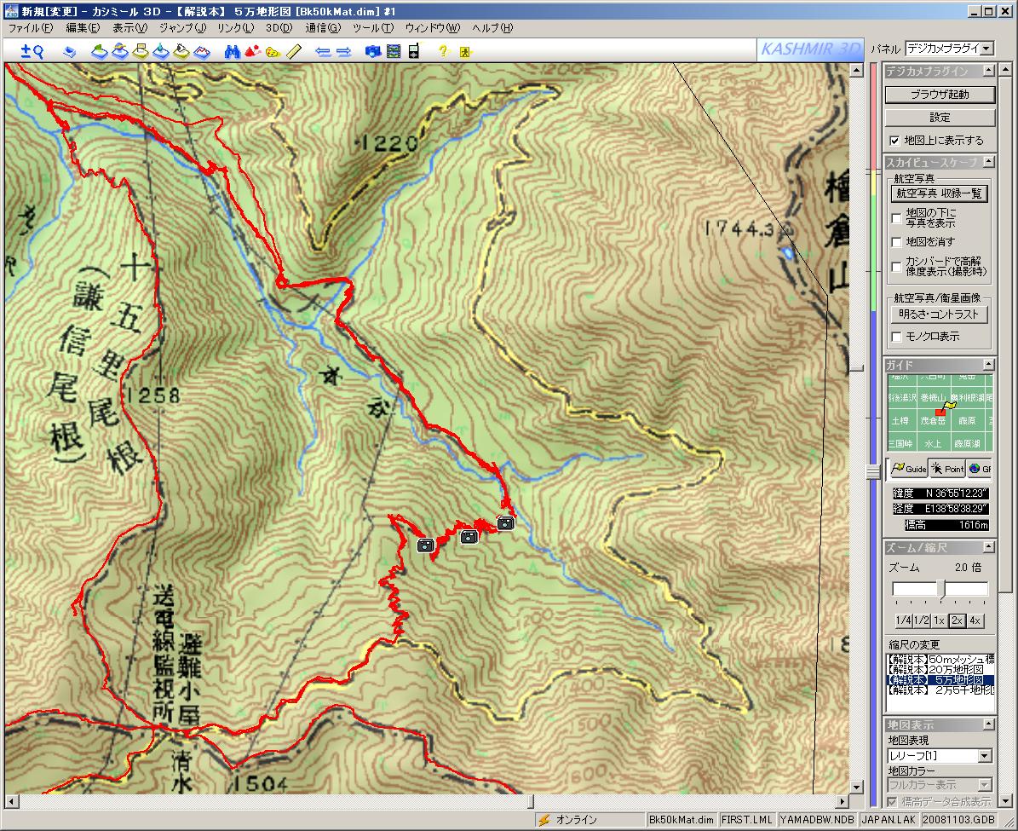Screen dimensions: 1018x831
Task: Click the film strip toolbar icon
Action: [393, 51]
